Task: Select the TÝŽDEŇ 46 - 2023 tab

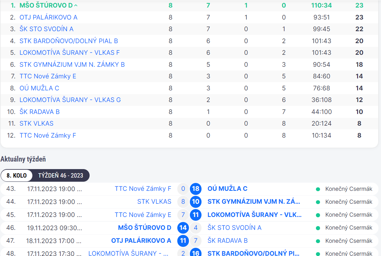Action: [61, 175]
